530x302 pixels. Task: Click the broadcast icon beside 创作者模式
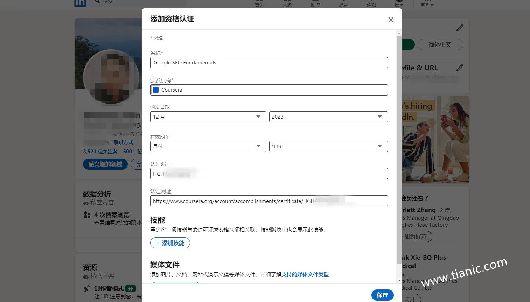coord(87,289)
